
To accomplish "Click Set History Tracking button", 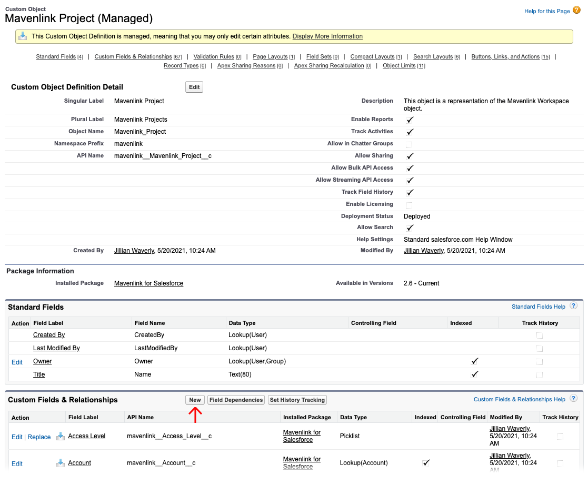I will tap(297, 400).
